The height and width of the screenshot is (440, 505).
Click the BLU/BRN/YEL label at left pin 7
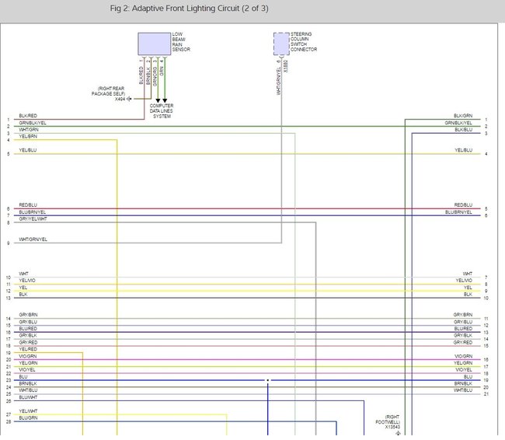point(32,212)
